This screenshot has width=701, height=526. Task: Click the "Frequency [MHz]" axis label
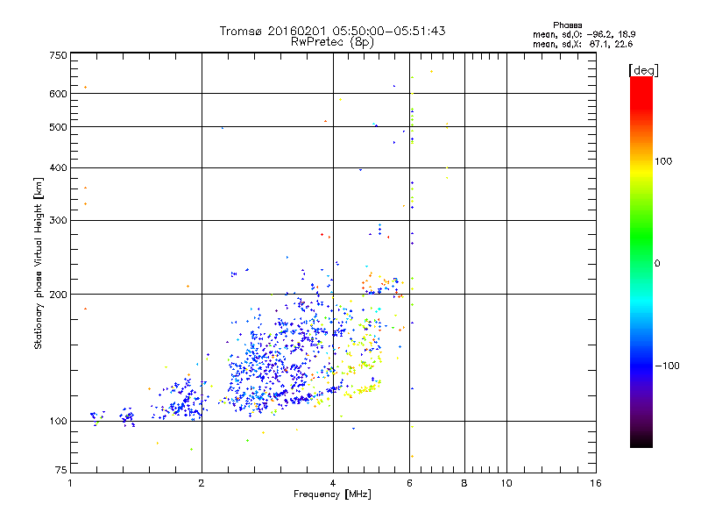coord(332,494)
